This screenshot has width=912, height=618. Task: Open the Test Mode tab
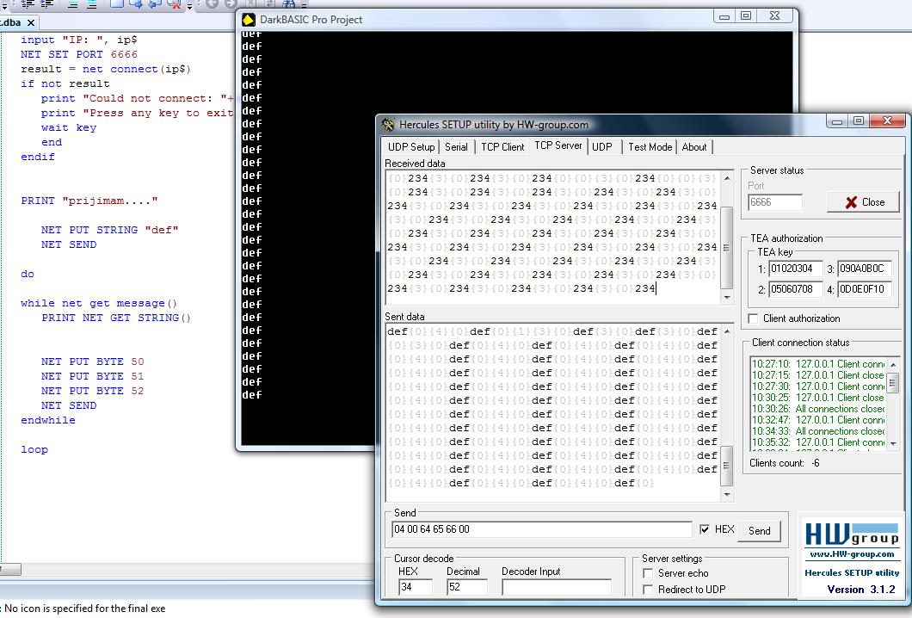pos(650,146)
